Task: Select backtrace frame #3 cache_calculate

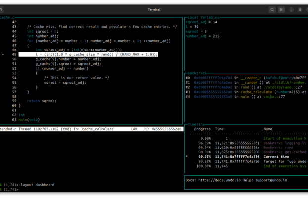Action: (246, 92)
